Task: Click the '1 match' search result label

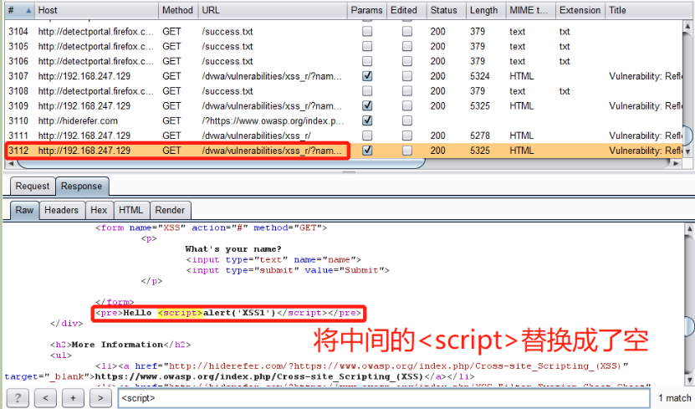Action: click(674, 398)
